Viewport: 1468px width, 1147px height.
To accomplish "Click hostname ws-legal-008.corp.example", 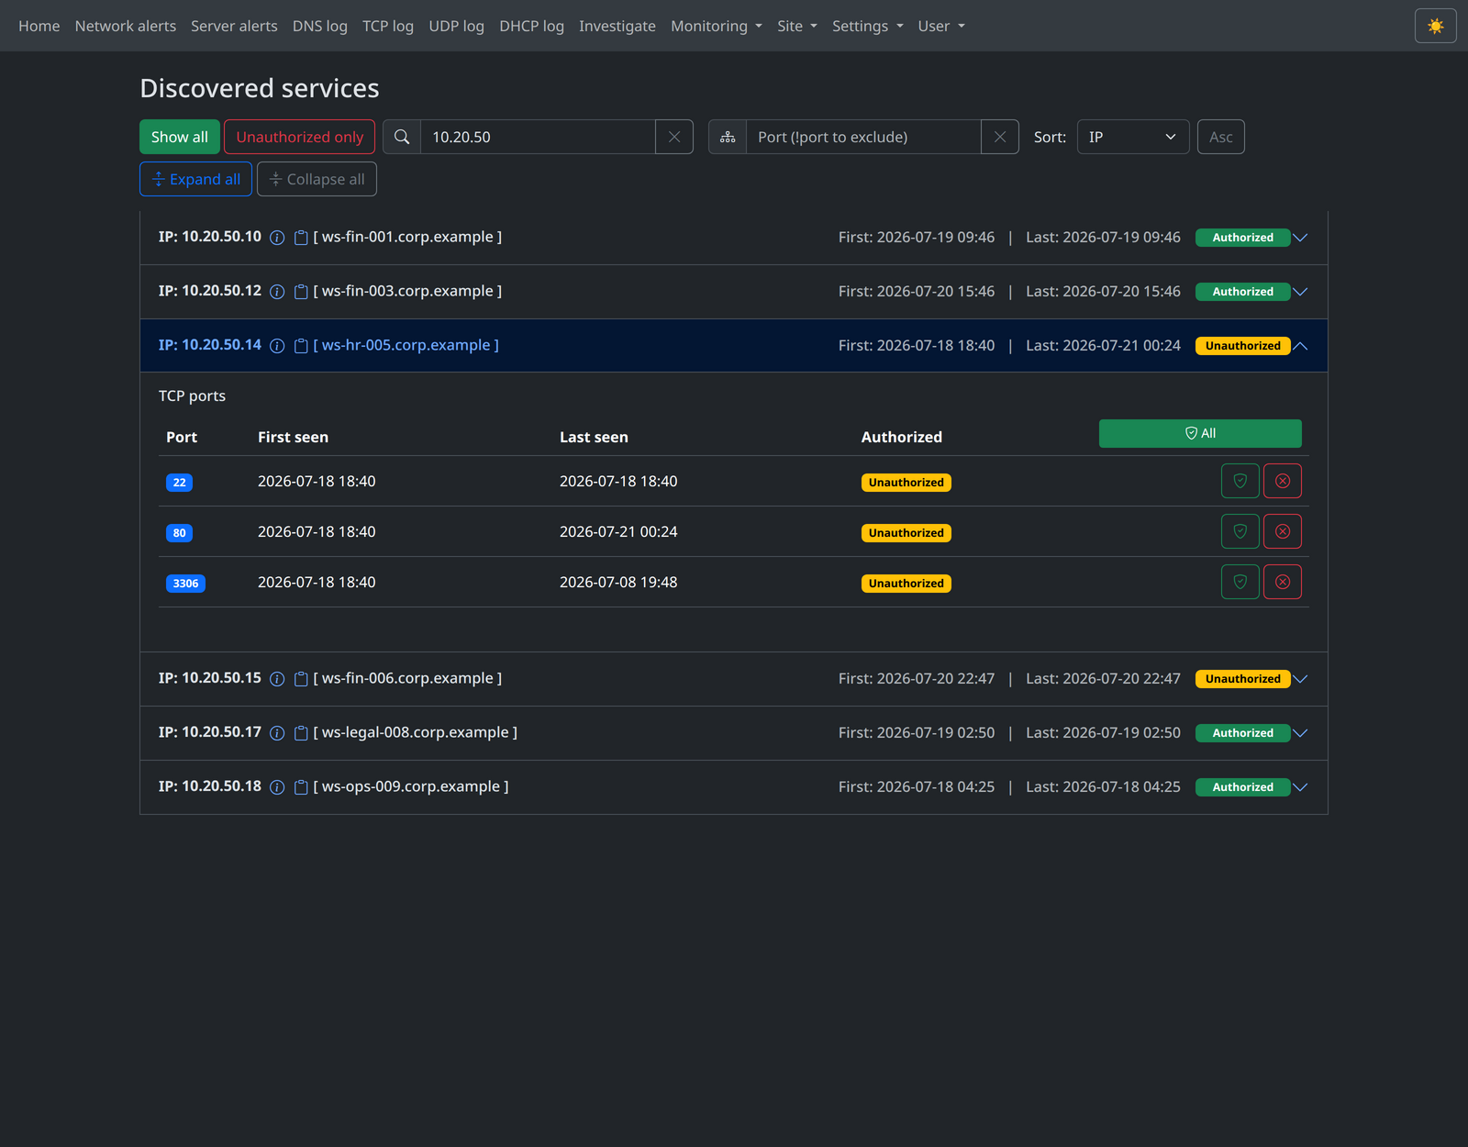I will [415, 732].
